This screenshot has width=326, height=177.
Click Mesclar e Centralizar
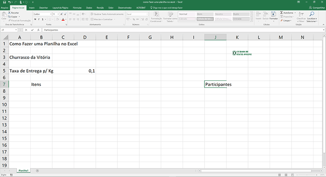click(x=102, y=19)
